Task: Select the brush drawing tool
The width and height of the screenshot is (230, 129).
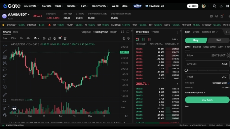Action: point(5,75)
